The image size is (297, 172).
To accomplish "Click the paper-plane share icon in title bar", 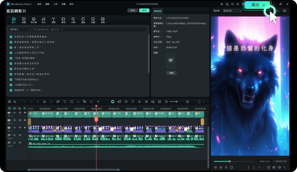I will click(222, 4).
